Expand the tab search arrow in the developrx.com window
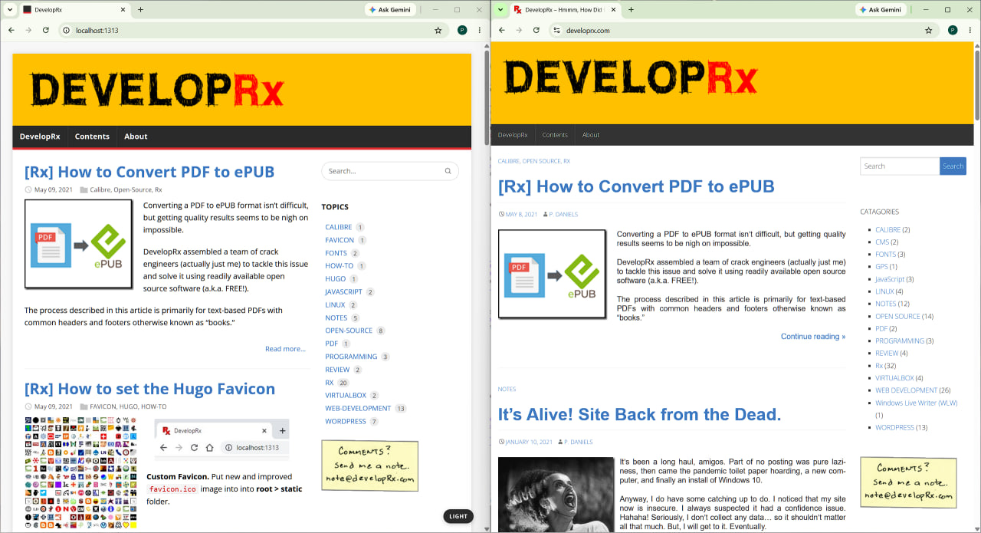The height and width of the screenshot is (533, 981). (500, 10)
